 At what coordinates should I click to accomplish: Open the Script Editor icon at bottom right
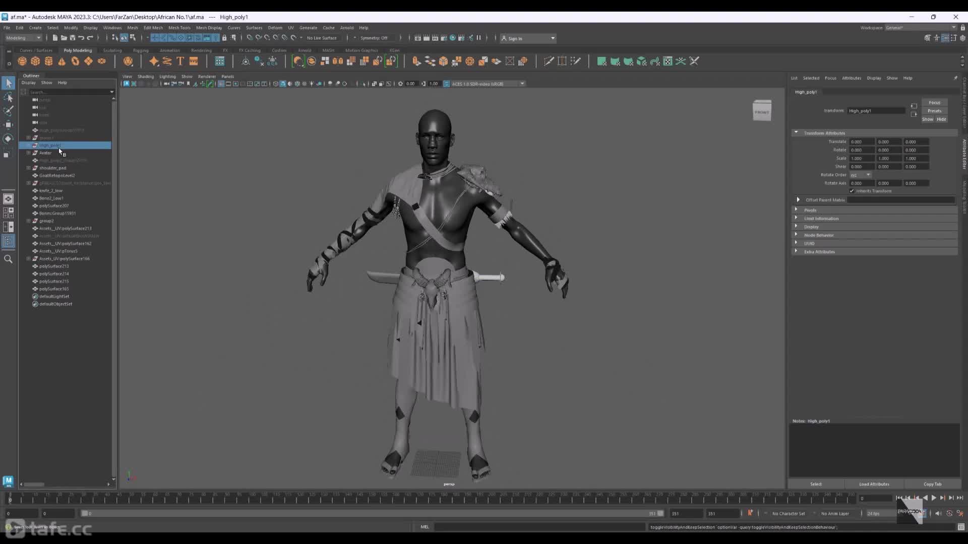click(x=960, y=527)
